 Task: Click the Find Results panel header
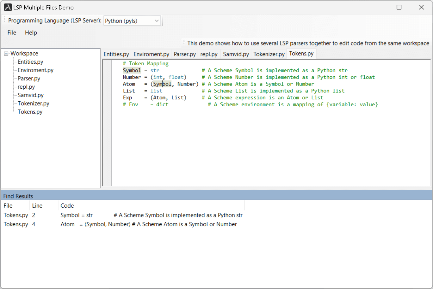point(216,196)
